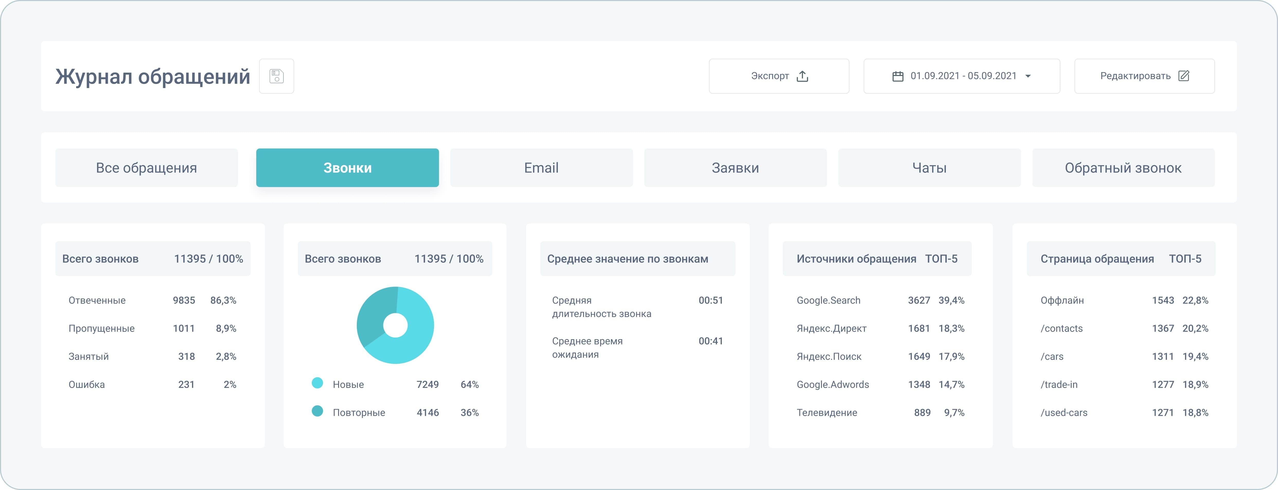This screenshot has width=1278, height=490.
Task: Click the /used-cars page row
Action: [x=1124, y=413]
